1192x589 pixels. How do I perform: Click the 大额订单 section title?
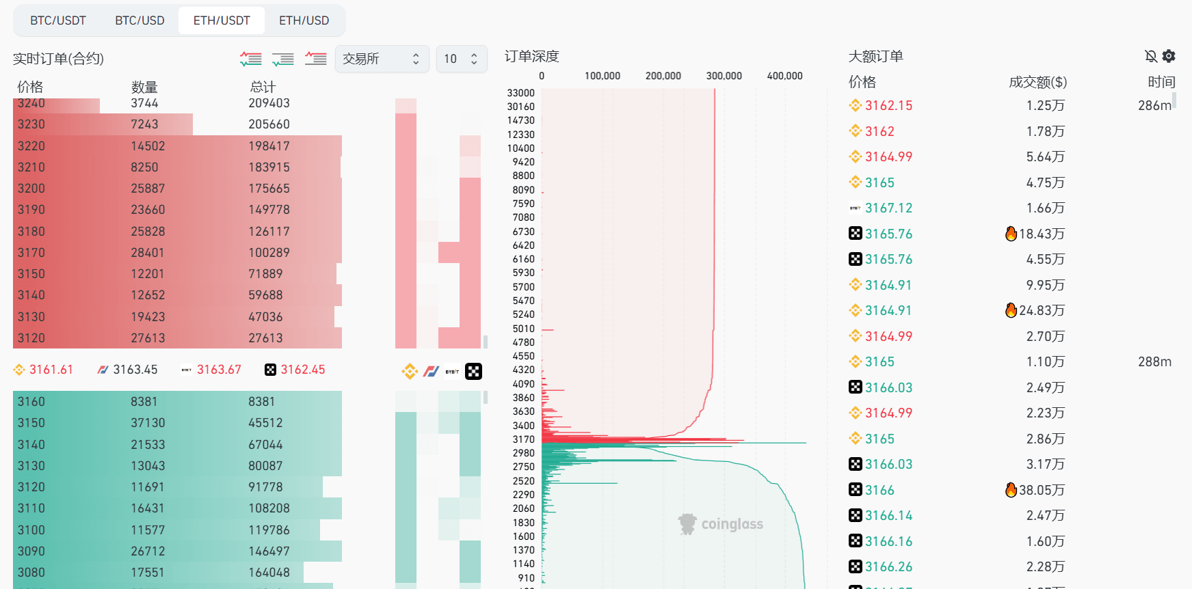pyautogui.click(x=876, y=56)
